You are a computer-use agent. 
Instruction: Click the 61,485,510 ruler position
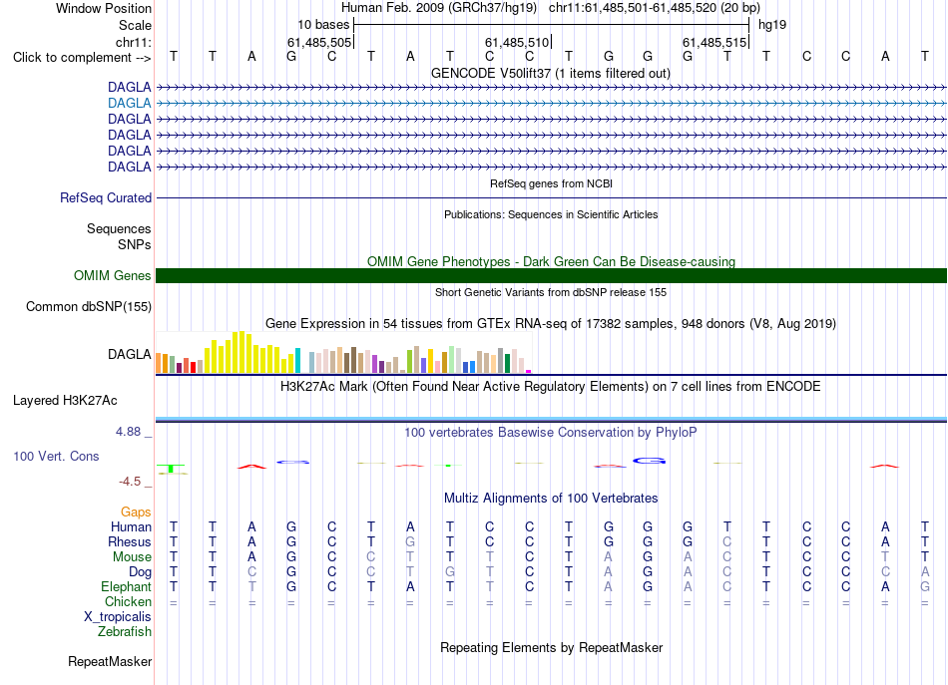pyautogui.click(x=517, y=42)
